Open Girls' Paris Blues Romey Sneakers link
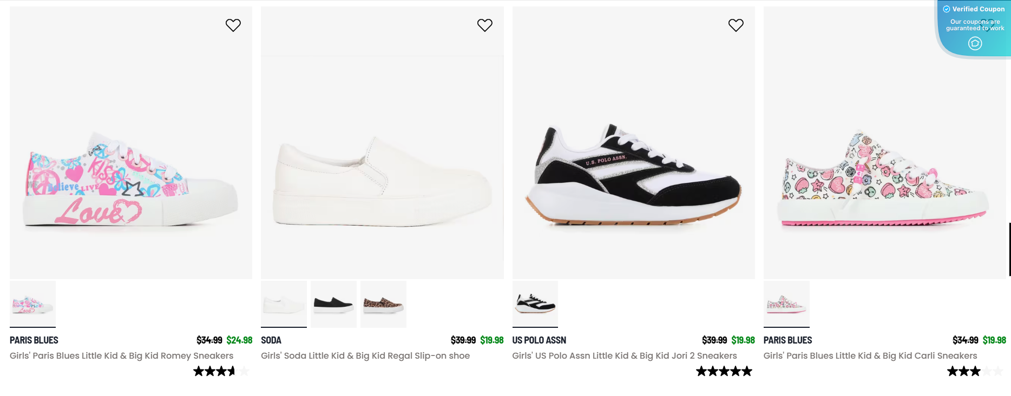 click(x=121, y=355)
